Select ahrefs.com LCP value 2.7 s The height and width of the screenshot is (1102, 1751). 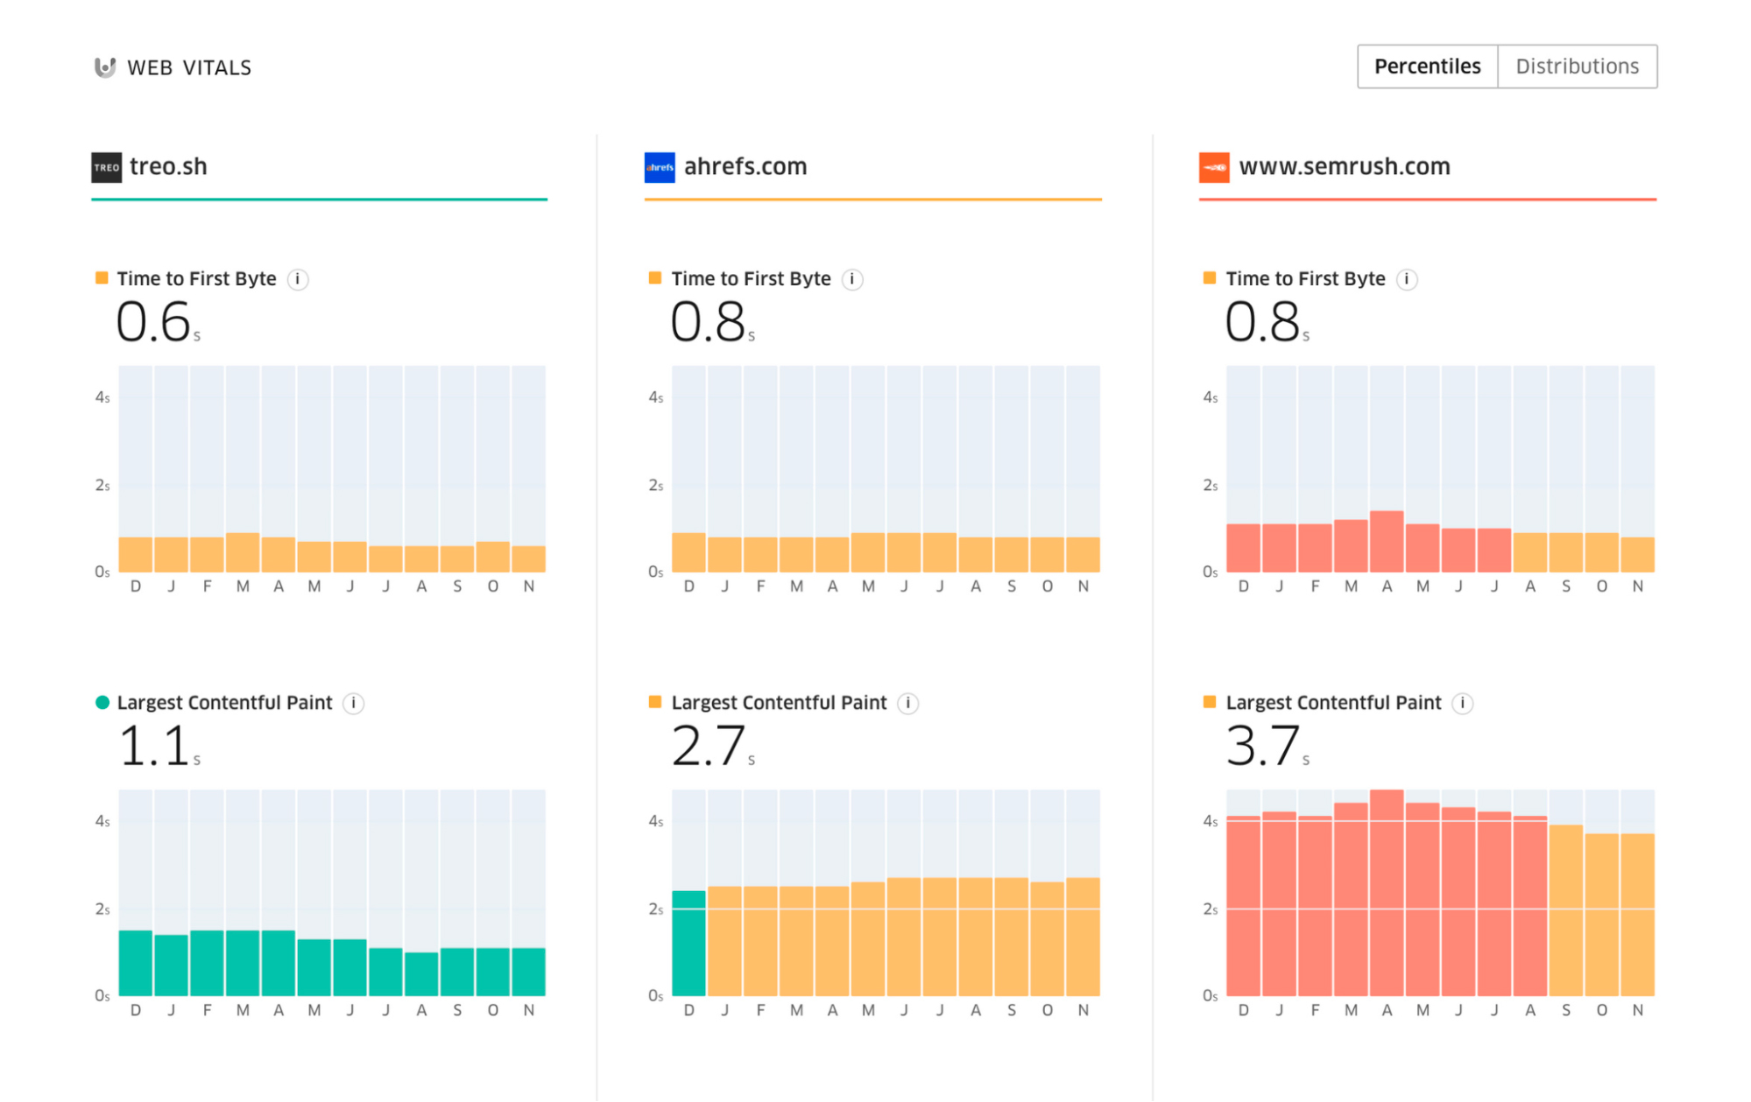pos(712,746)
